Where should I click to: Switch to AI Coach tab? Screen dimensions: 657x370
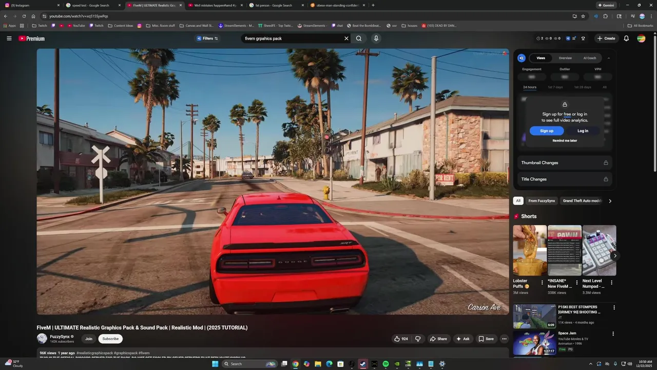click(590, 58)
